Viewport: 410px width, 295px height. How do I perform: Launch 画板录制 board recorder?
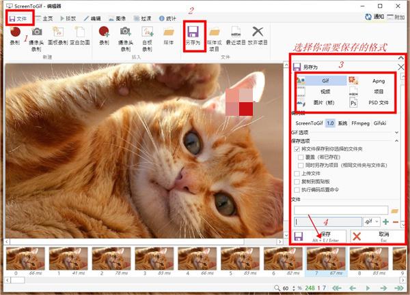58,35
